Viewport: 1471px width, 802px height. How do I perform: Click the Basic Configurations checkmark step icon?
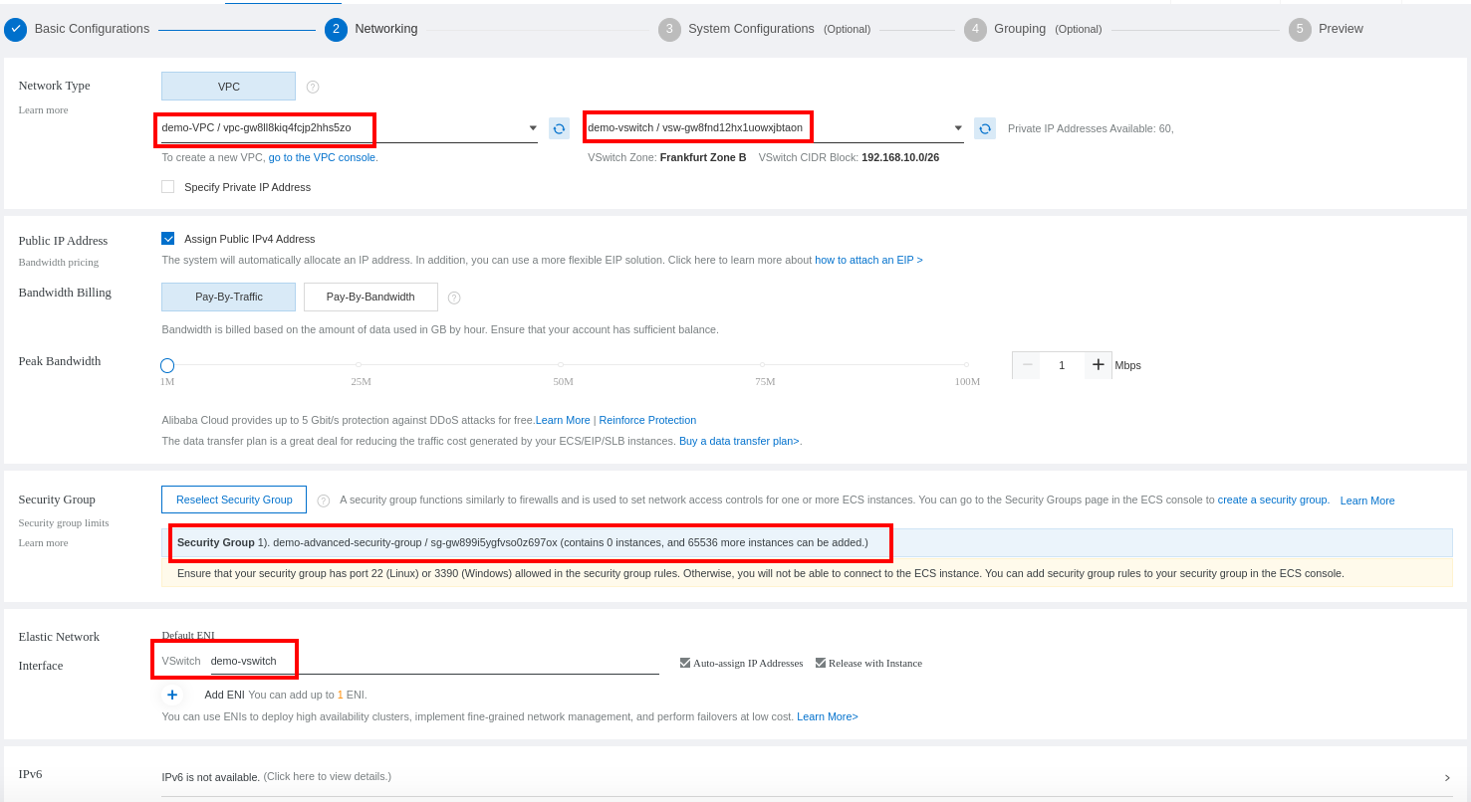click(15, 29)
